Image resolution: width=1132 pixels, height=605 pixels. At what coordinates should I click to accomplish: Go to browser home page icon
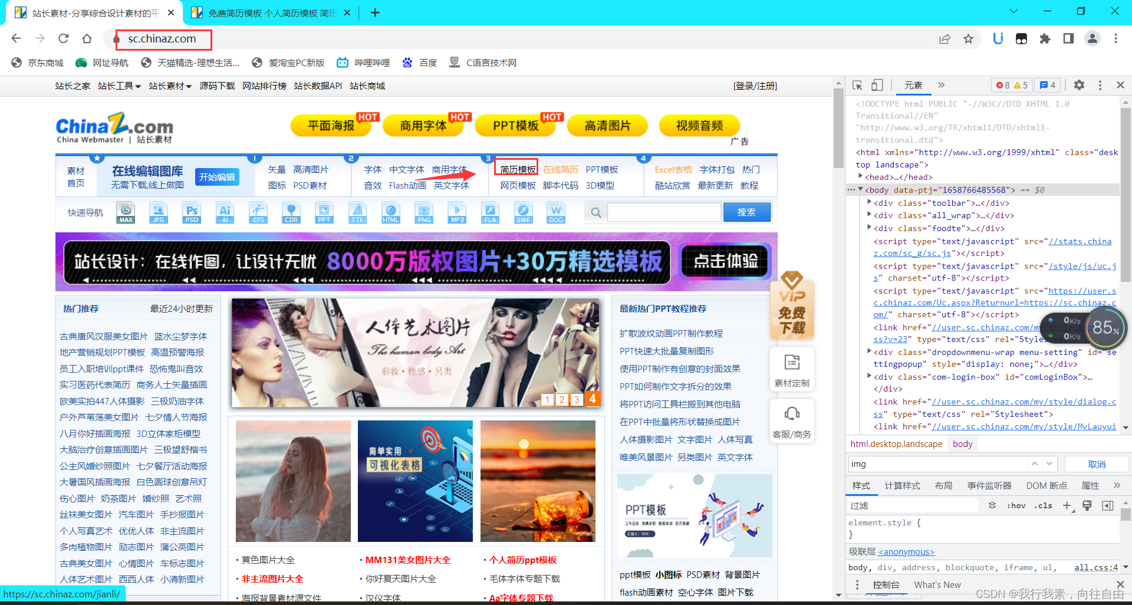pos(87,38)
